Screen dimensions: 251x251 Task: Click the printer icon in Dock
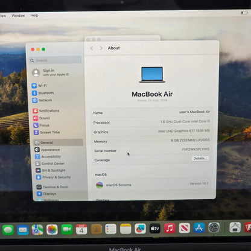235,227
